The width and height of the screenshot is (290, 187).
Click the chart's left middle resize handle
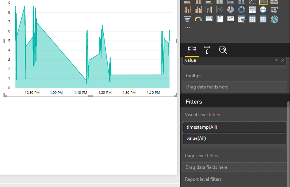pyautogui.click(x=4, y=41)
